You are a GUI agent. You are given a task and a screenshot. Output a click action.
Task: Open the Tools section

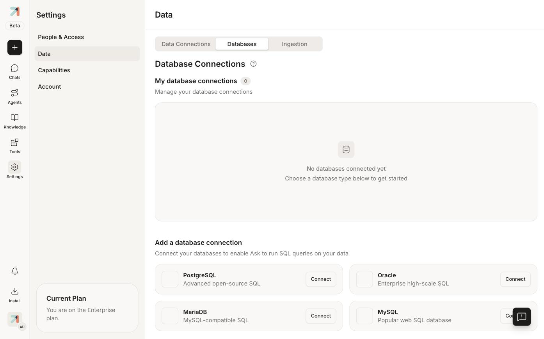[15, 146]
